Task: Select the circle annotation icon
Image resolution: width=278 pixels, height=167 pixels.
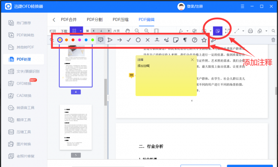Action: tap(138, 40)
